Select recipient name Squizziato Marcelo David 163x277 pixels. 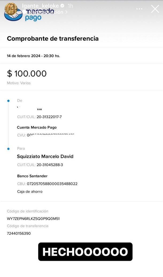pos(45,156)
